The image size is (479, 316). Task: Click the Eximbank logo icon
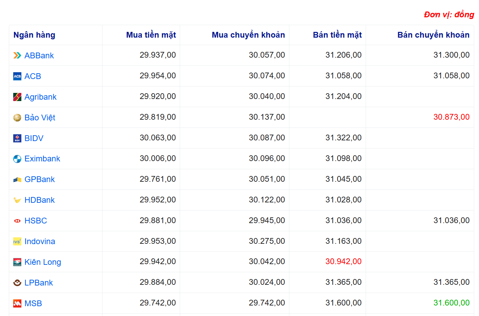17,159
